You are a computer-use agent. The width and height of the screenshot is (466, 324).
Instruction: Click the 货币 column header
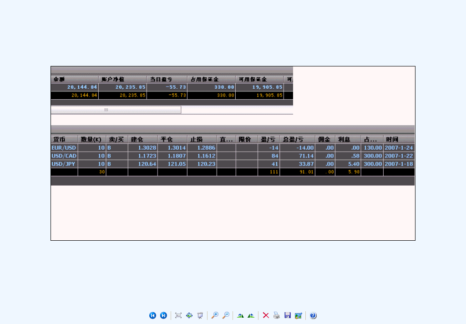64,139
